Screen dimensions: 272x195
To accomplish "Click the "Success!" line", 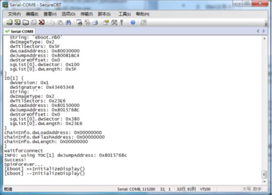I will coord(15,160).
